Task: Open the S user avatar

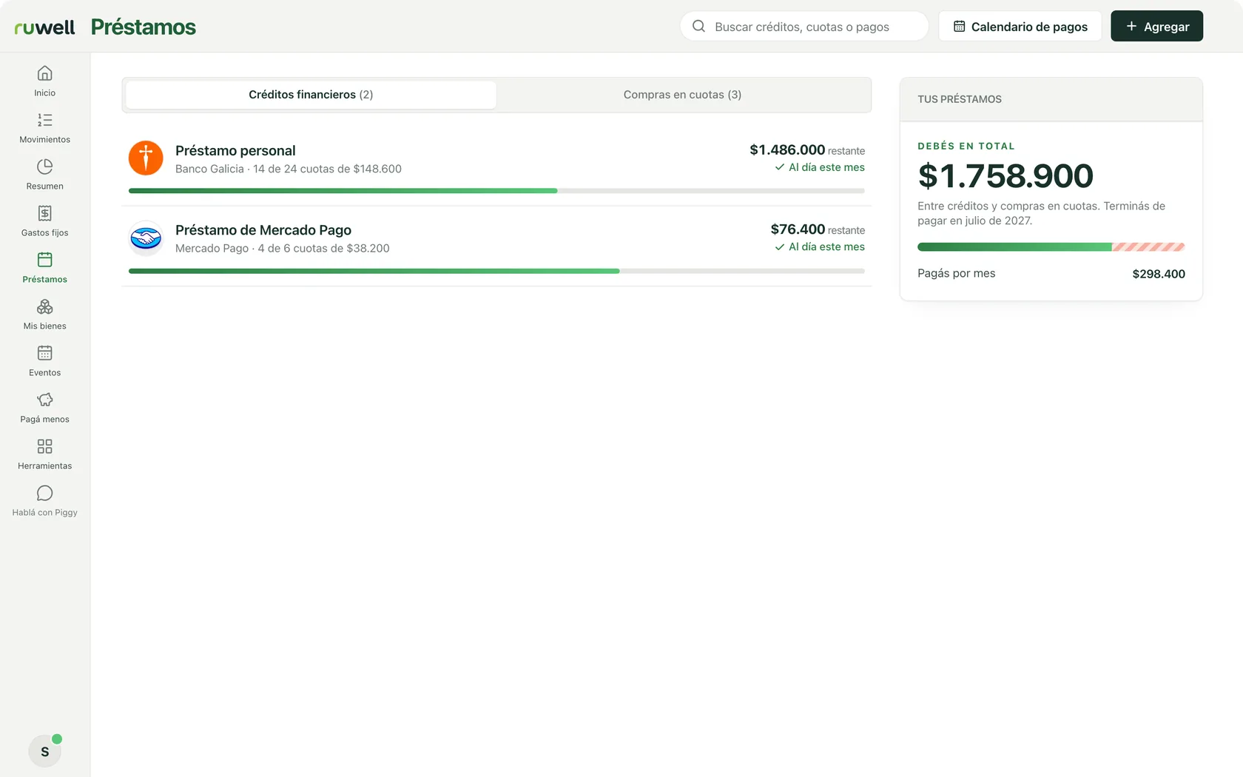Action: point(44,751)
